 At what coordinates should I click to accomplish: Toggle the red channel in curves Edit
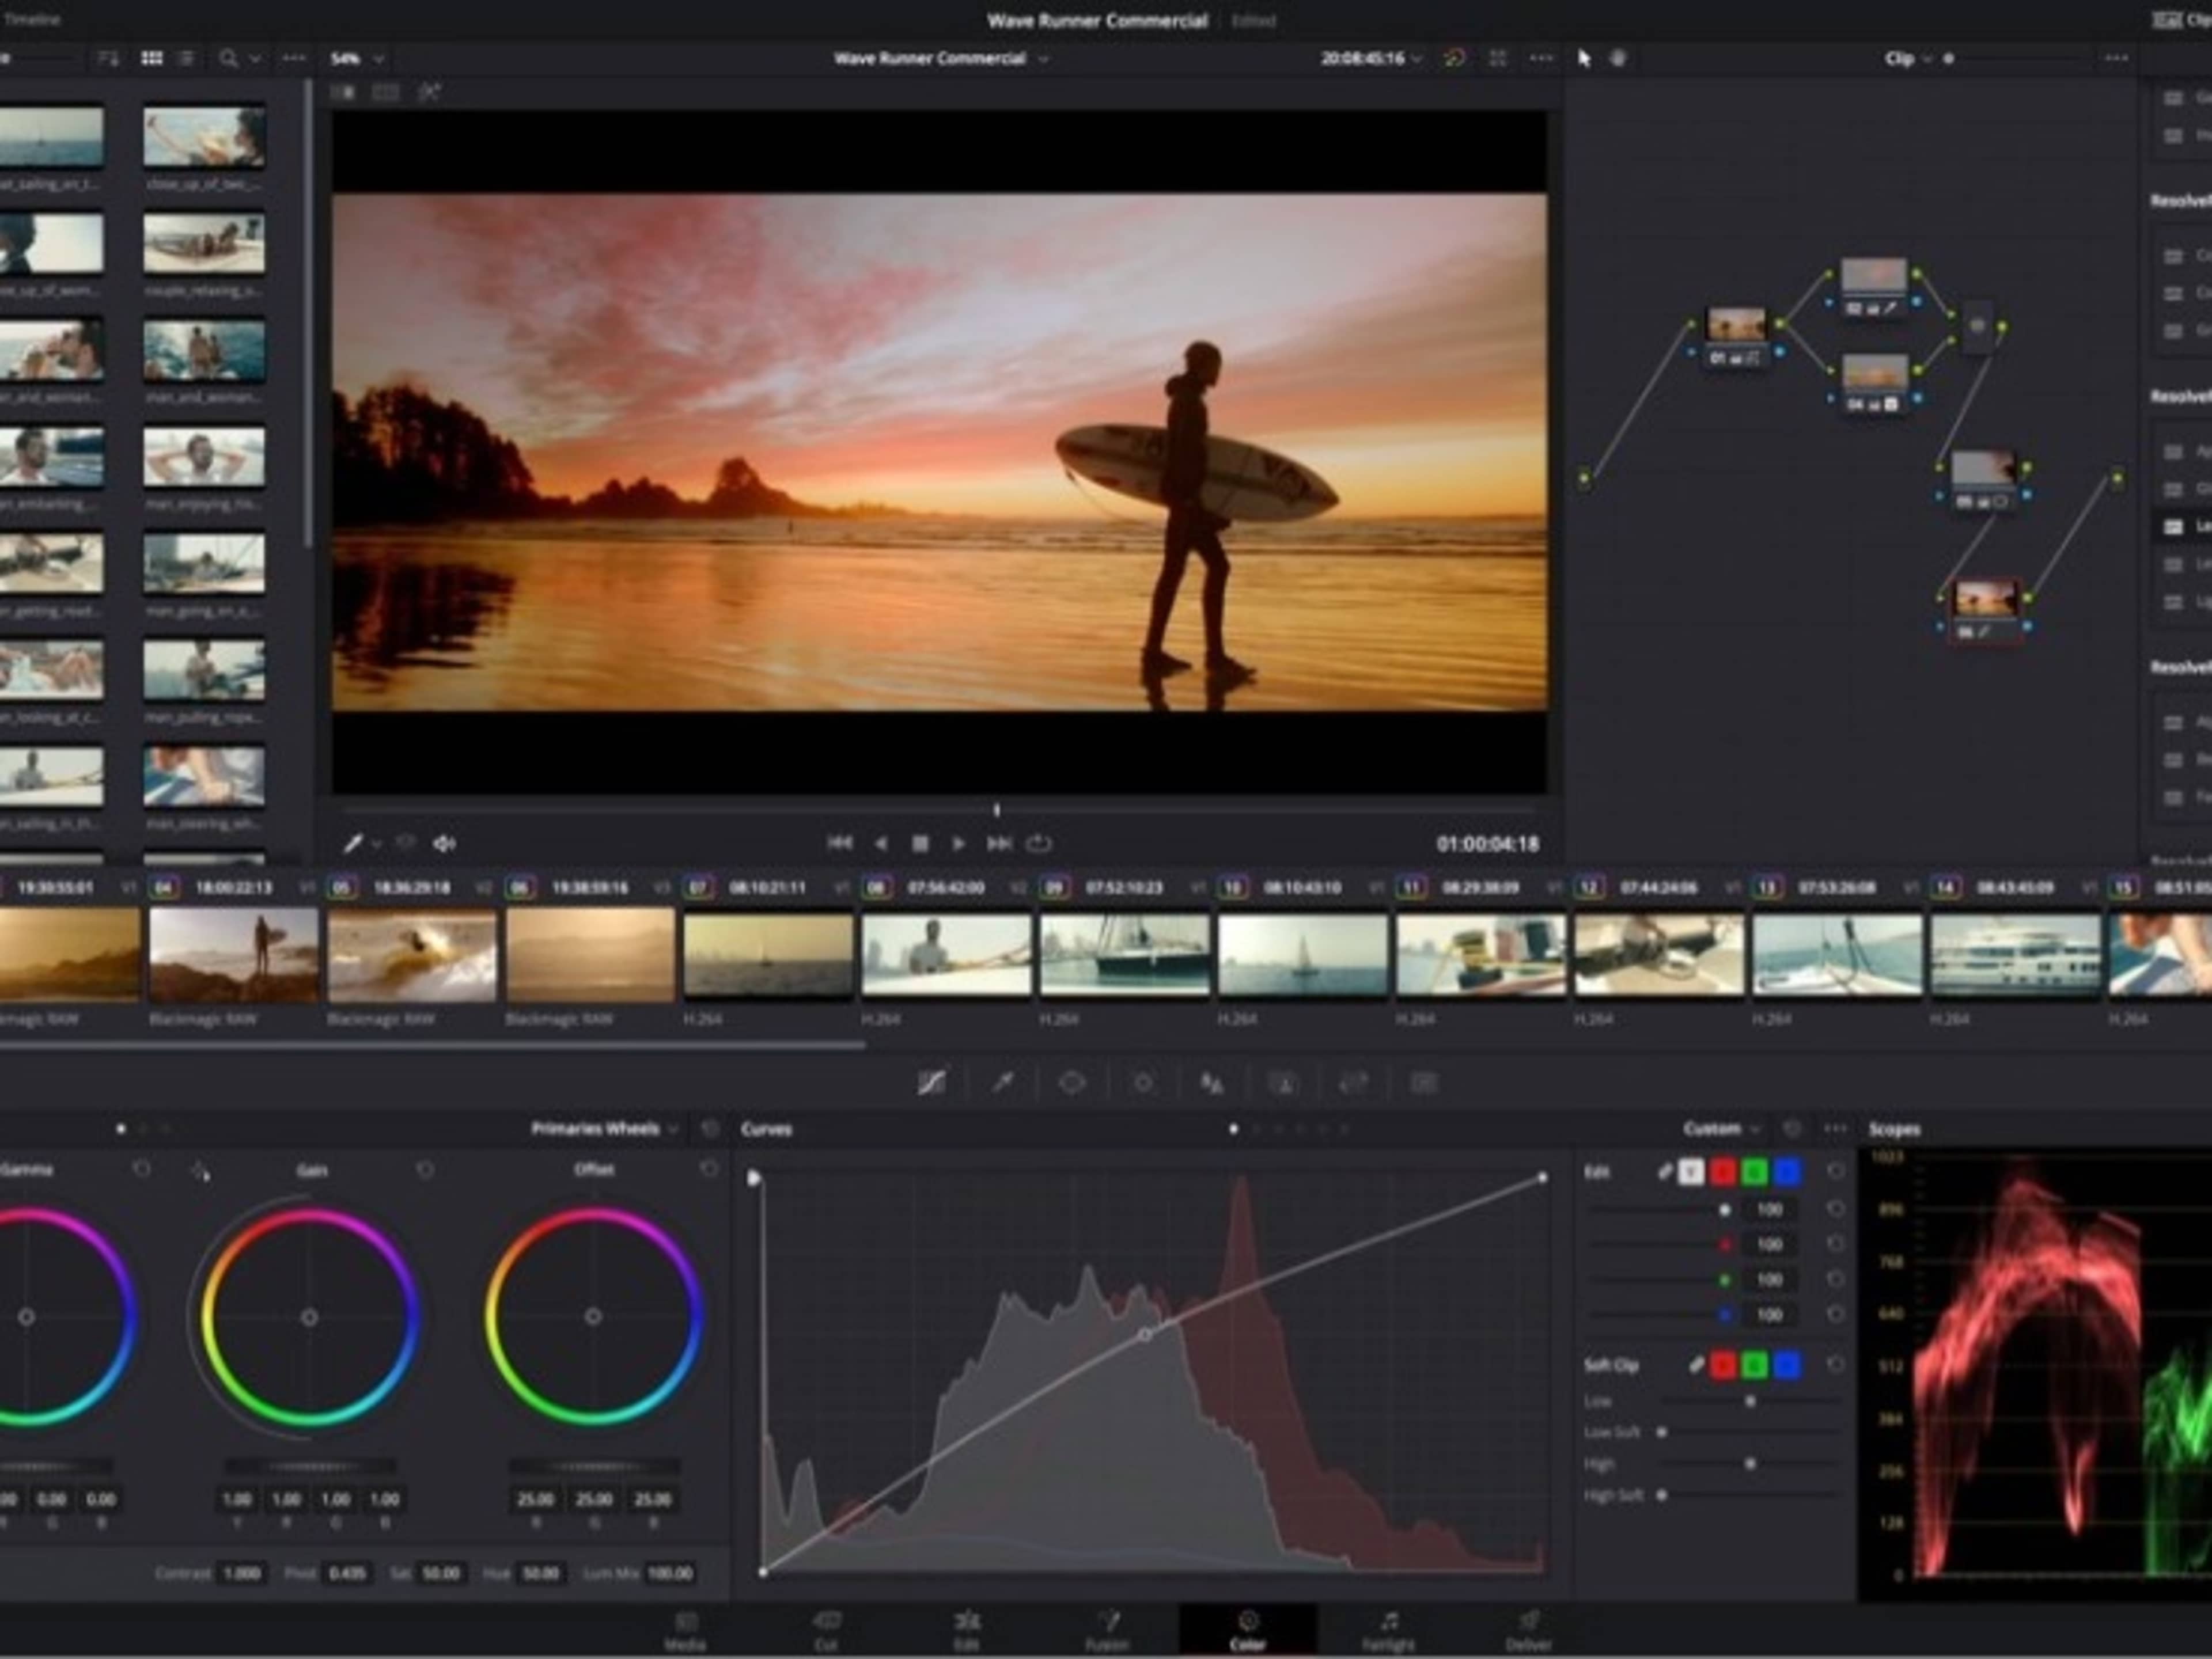click(x=1723, y=1172)
